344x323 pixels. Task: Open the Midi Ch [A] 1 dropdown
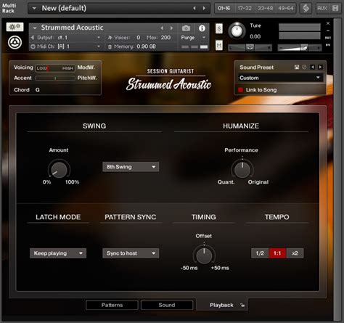point(99,46)
